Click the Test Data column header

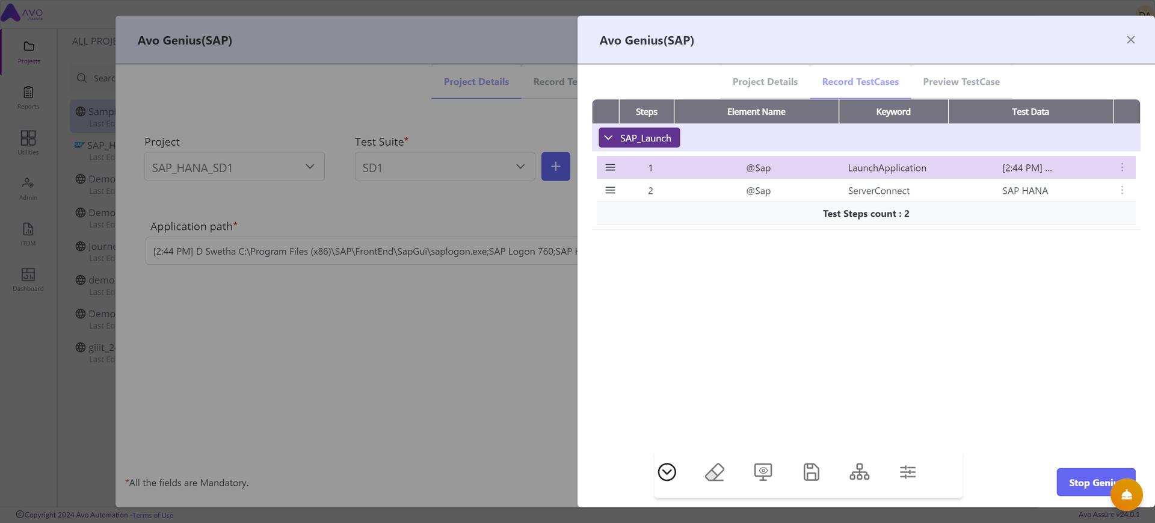tap(1030, 112)
